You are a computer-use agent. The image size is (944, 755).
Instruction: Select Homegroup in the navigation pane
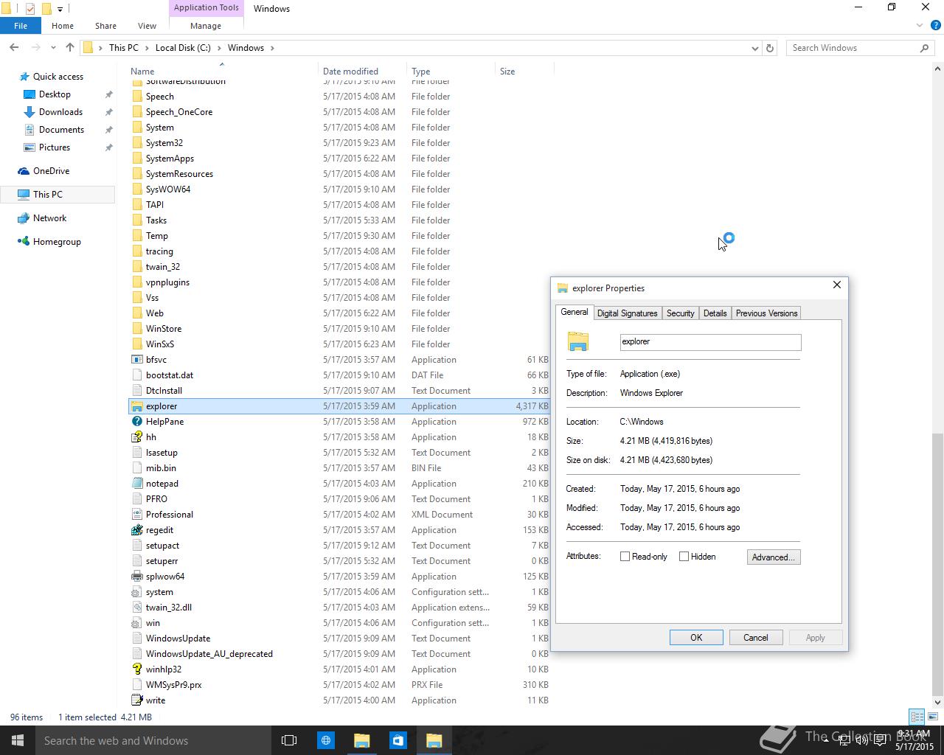pos(57,242)
